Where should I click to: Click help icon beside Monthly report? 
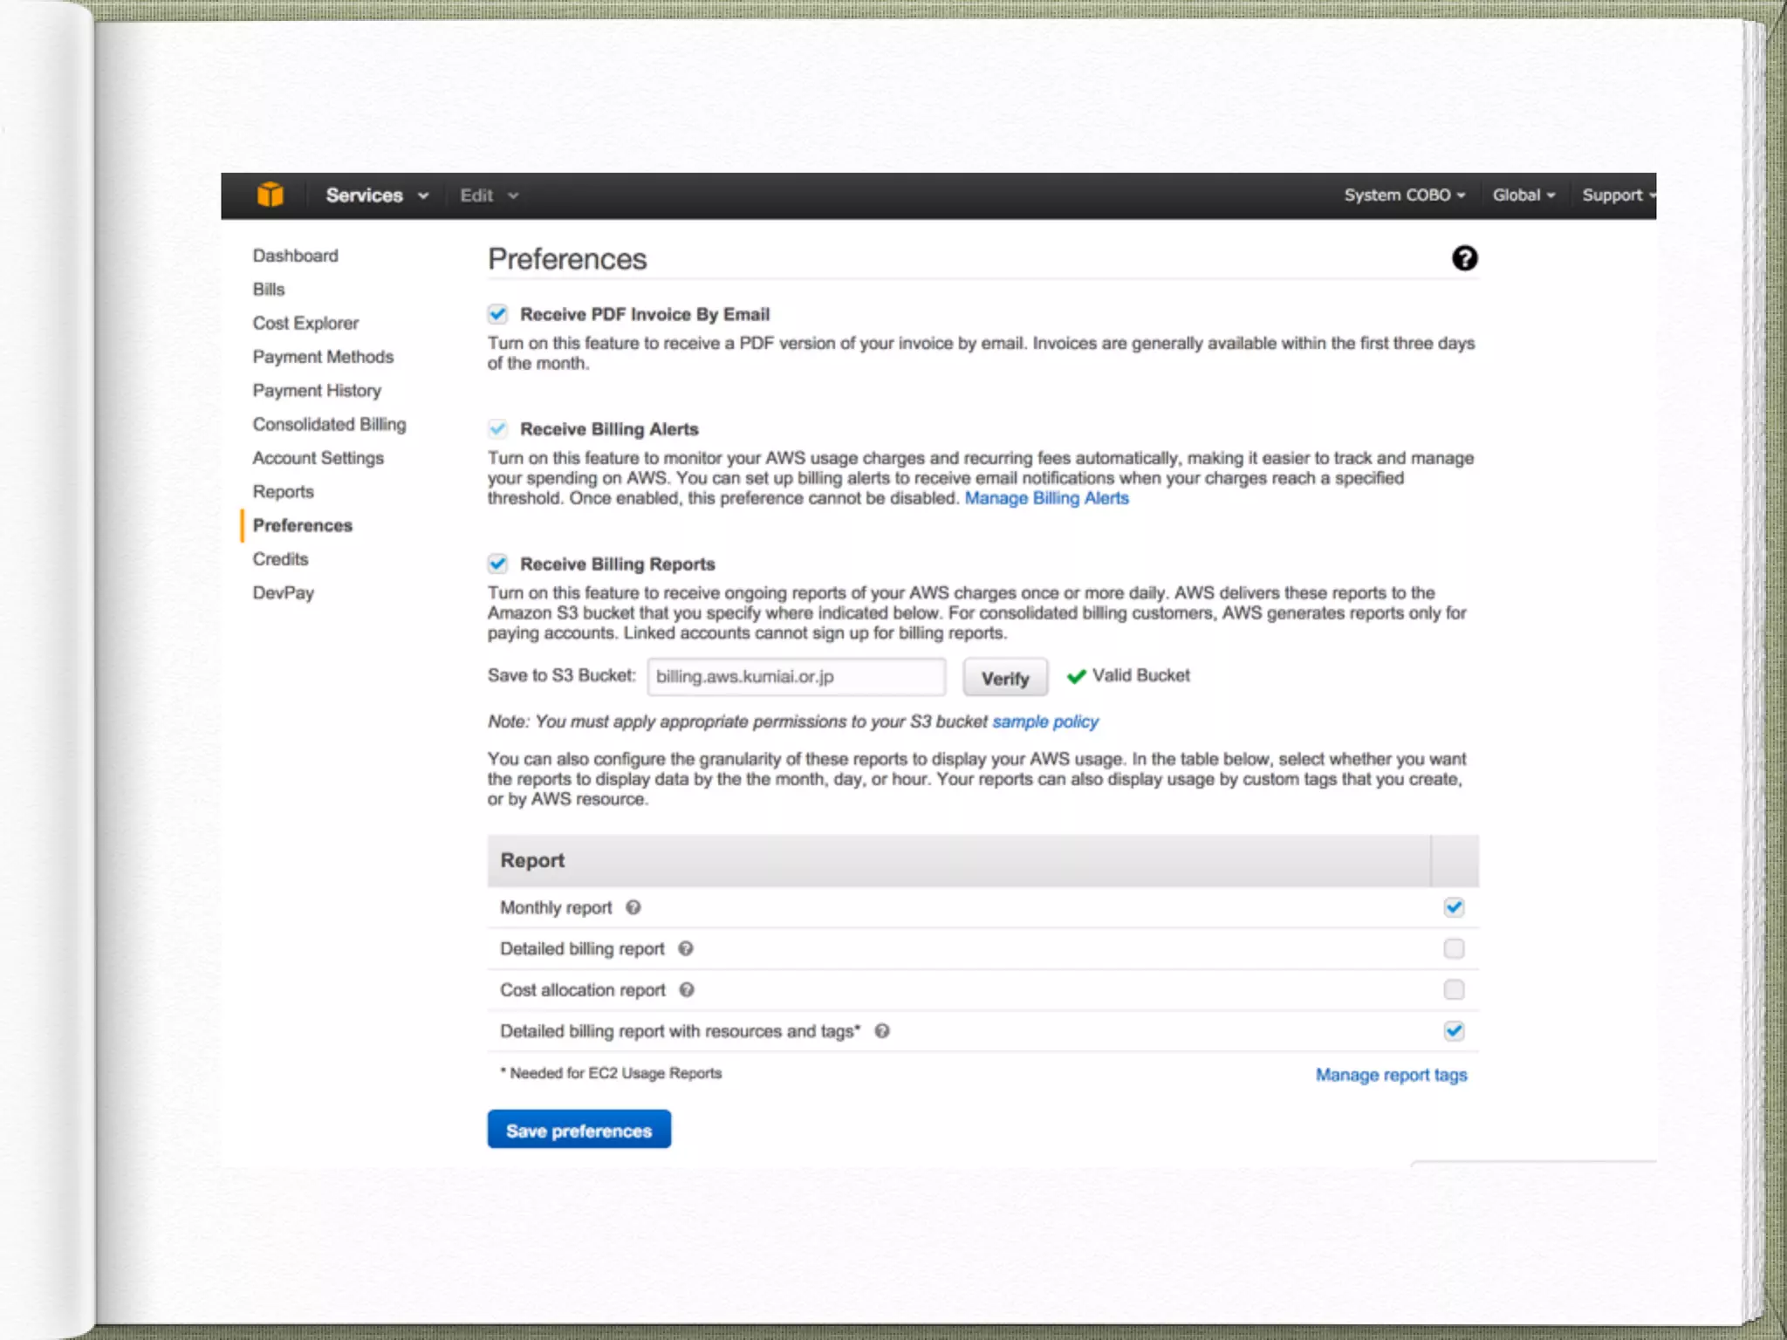pos(633,907)
